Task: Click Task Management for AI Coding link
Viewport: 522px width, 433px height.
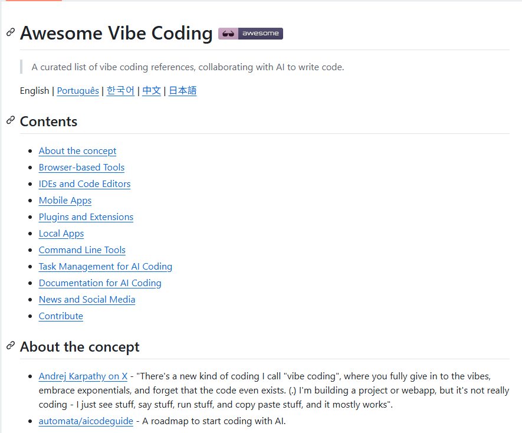Action: 105,267
